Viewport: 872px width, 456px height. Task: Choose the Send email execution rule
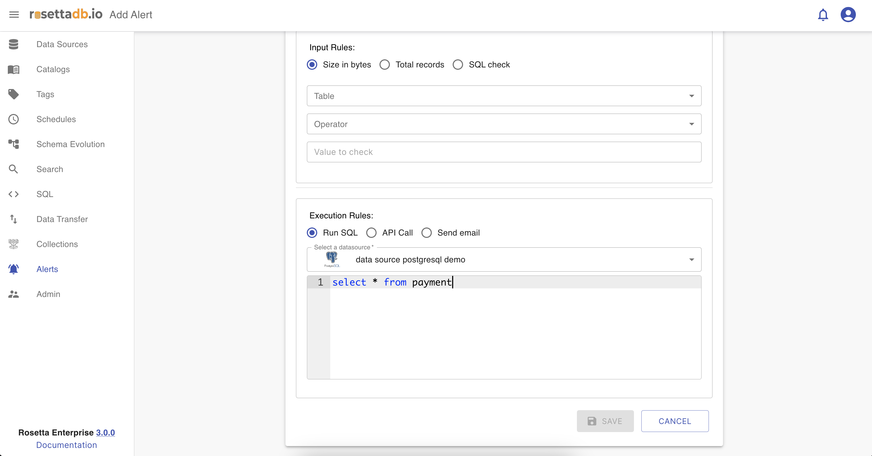coord(426,233)
